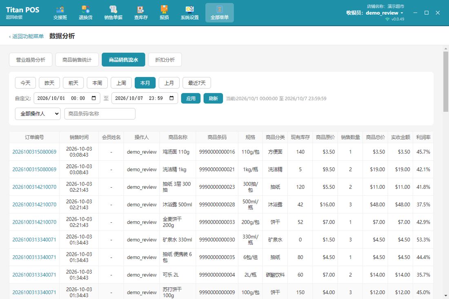Image resolution: width=449 pixels, height=299 pixels.
Task: Select the 本周 date range
Action: (98, 83)
